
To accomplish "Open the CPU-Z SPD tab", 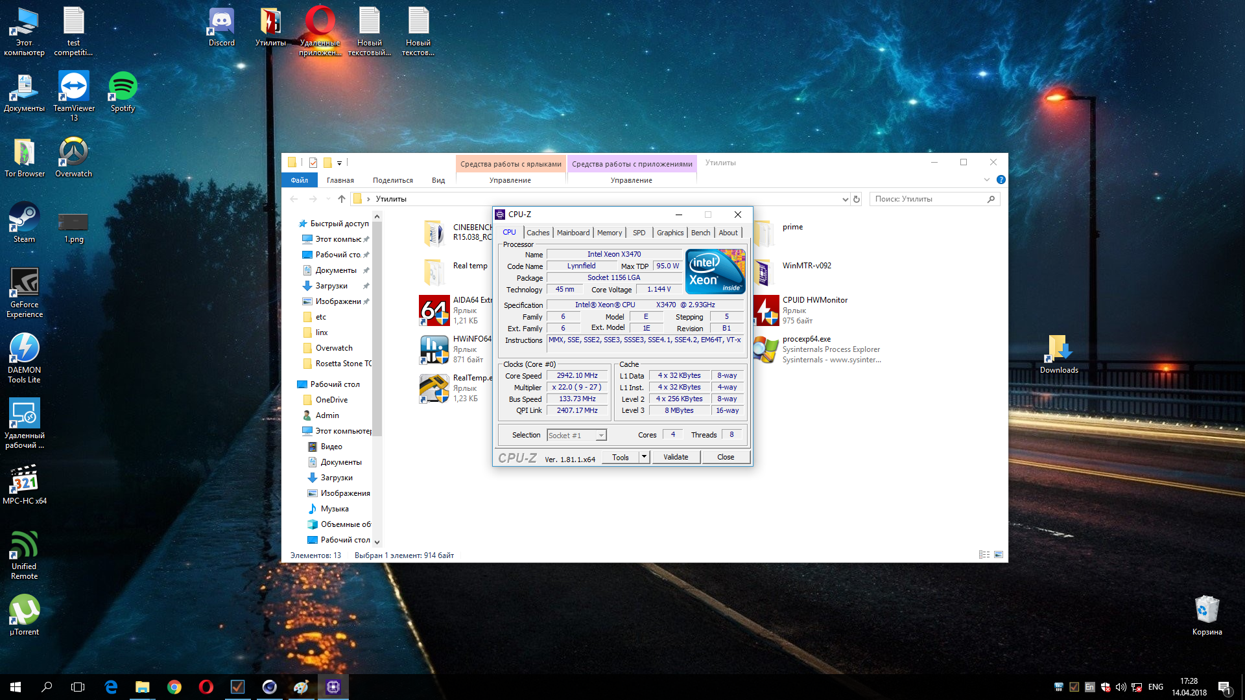I will click(x=639, y=233).
